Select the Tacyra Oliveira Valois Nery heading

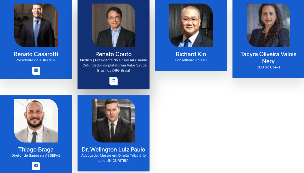click(x=268, y=57)
